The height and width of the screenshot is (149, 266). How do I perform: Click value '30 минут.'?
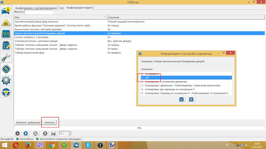[x=113, y=49]
